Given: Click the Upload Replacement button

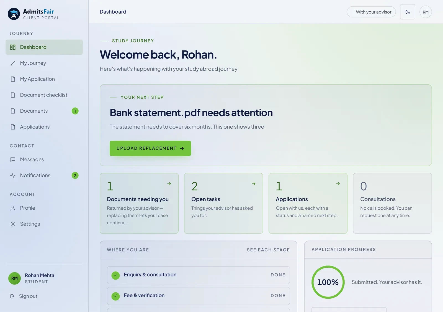Looking at the screenshot, I should click(150, 148).
